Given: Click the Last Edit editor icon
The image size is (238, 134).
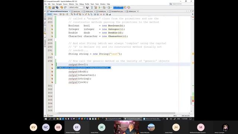Looking at the screenshot, I should (x=60, y=14).
